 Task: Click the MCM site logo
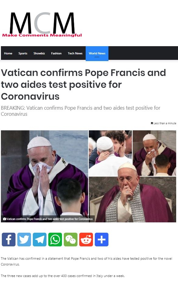tap(42, 23)
